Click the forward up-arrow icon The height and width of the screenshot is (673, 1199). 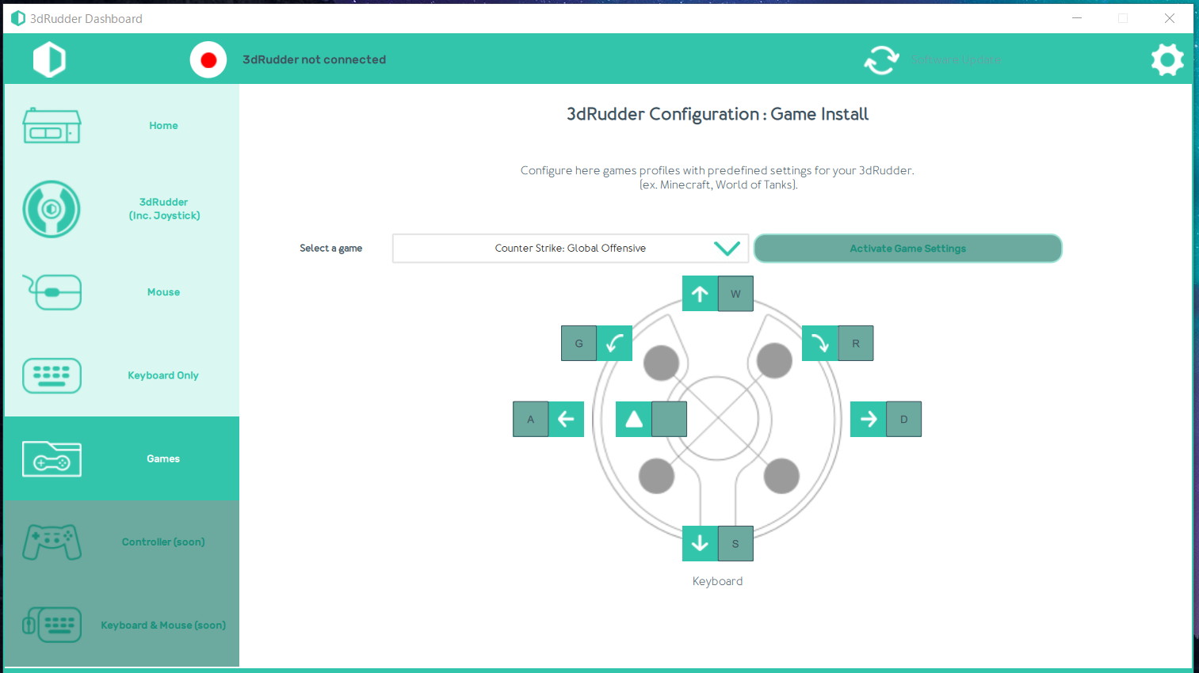pyautogui.click(x=700, y=294)
